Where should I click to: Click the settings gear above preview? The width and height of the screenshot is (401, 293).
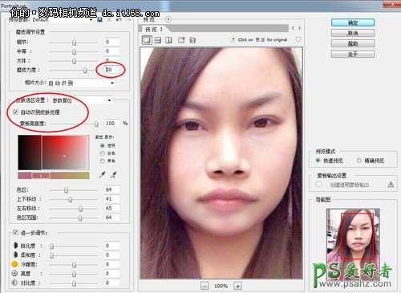point(298,39)
